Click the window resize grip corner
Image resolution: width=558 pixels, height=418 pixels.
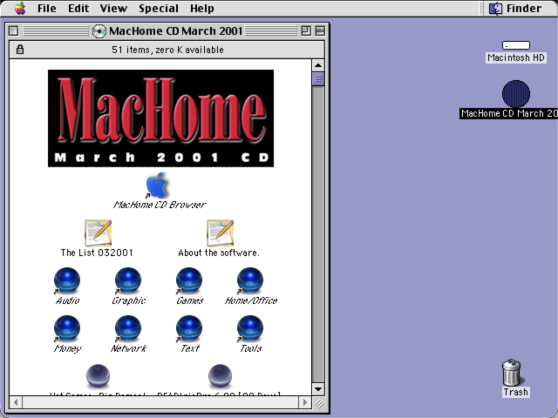click(319, 403)
